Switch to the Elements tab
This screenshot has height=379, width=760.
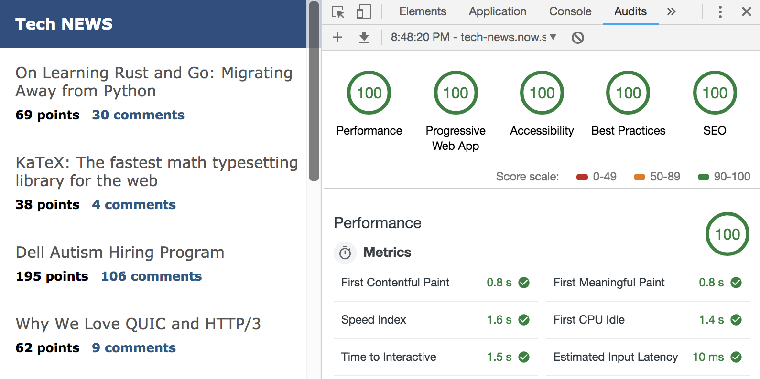pos(423,12)
